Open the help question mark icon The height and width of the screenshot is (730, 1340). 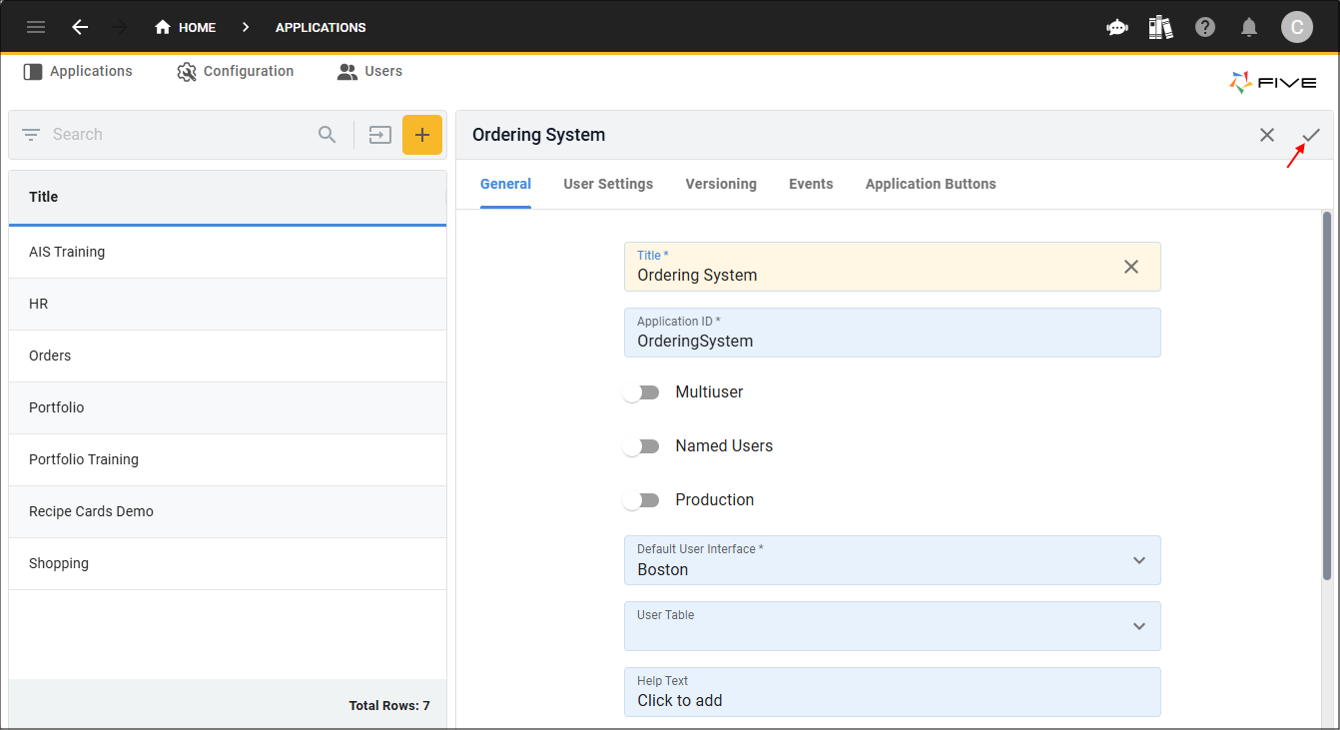point(1205,27)
